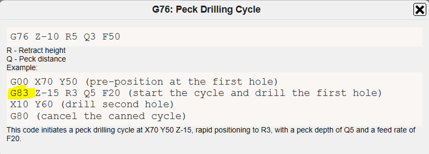Screen dimensions: 429x154
Task: Close the G76 Peck Drilling Cycle dialog
Action: click(x=420, y=10)
